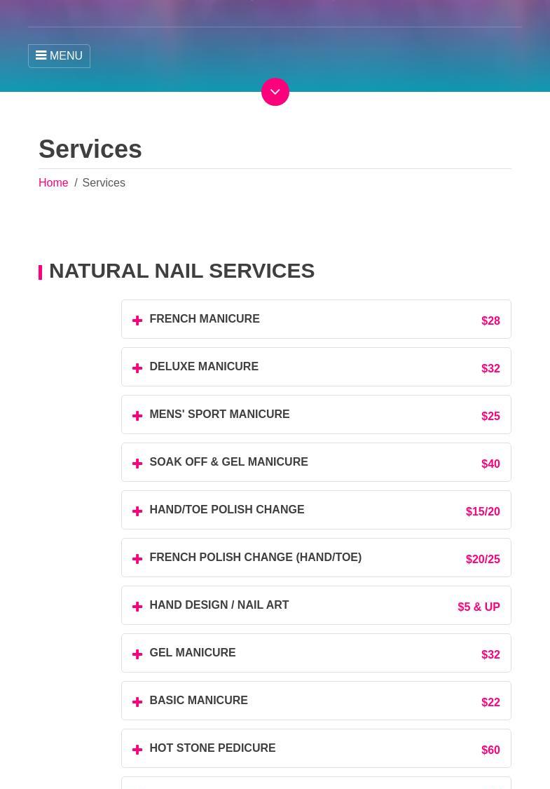Click the plus icon next to Gel Manicure
Viewport: 550px width, 789px height.
(x=137, y=654)
